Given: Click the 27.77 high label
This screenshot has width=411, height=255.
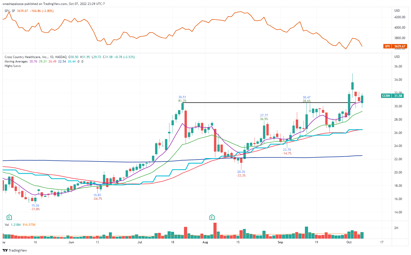Looking at the screenshot, I should (264, 115).
